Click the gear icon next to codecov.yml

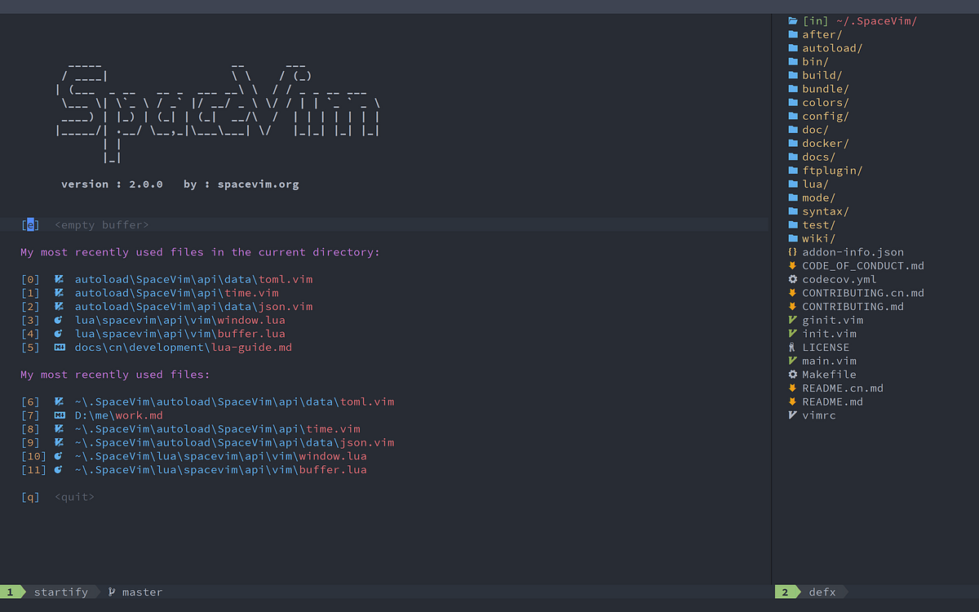tap(792, 279)
